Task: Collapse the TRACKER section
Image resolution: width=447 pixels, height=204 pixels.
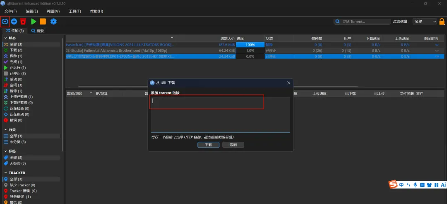Action: pyautogui.click(x=5, y=173)
